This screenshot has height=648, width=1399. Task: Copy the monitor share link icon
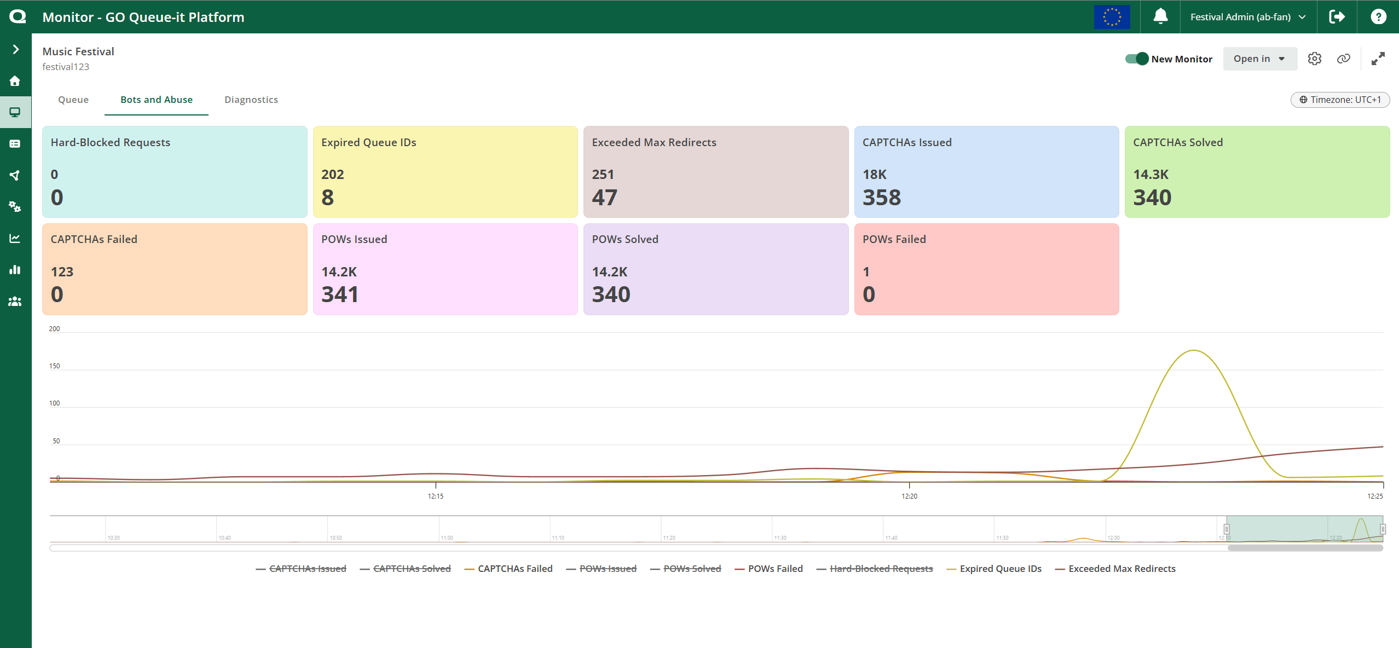click(x=1344, y=59)
